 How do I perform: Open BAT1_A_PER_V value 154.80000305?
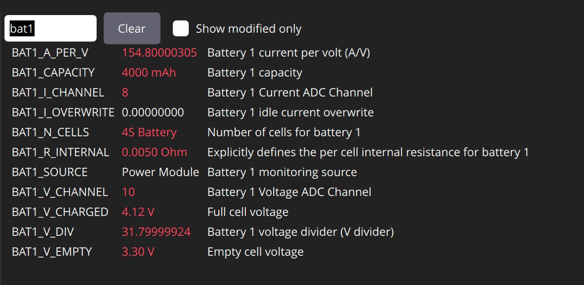point(159,53)
